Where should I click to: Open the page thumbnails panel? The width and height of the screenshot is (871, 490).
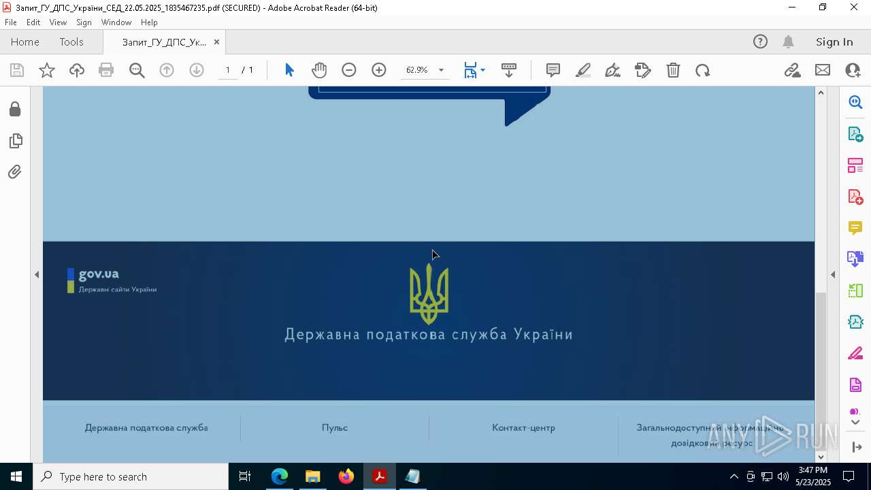(x=15, y=141)
